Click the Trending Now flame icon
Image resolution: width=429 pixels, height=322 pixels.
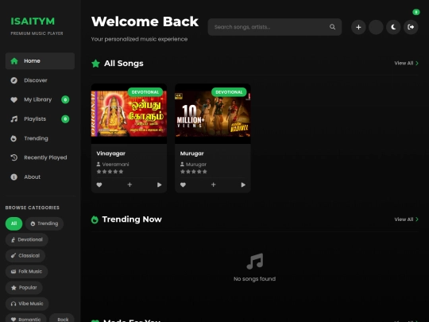click(x=95, y=219)
